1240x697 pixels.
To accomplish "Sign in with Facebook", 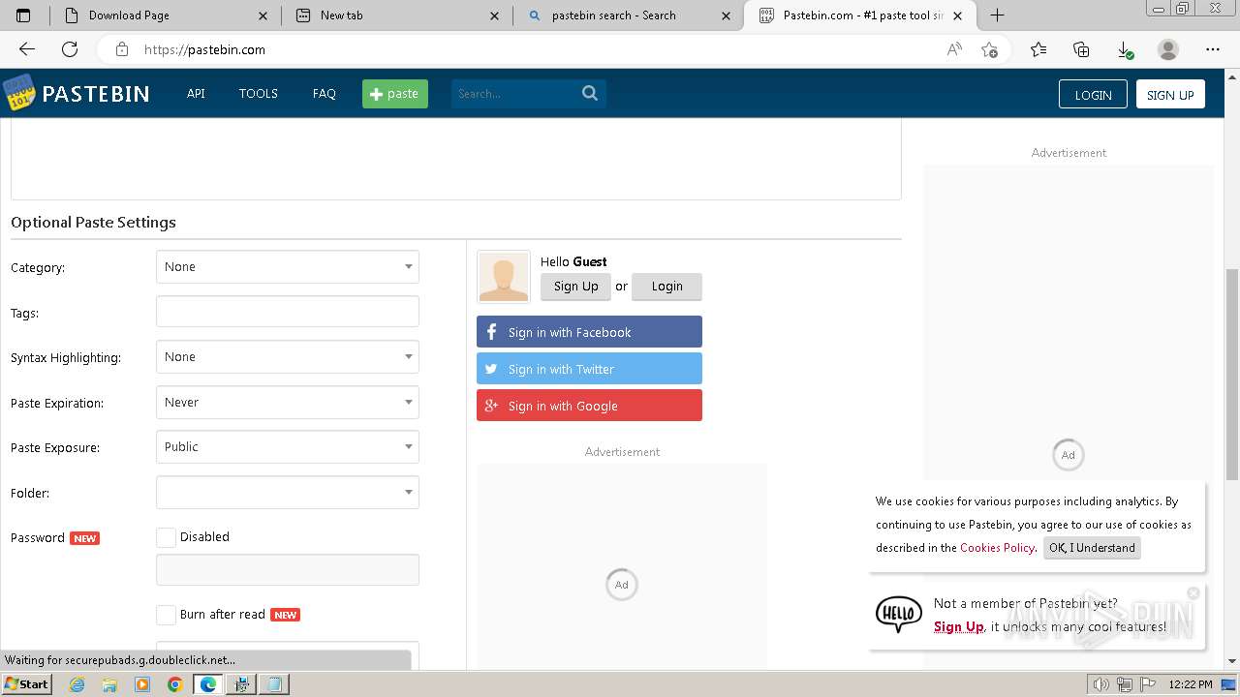I will pos(589,332).
